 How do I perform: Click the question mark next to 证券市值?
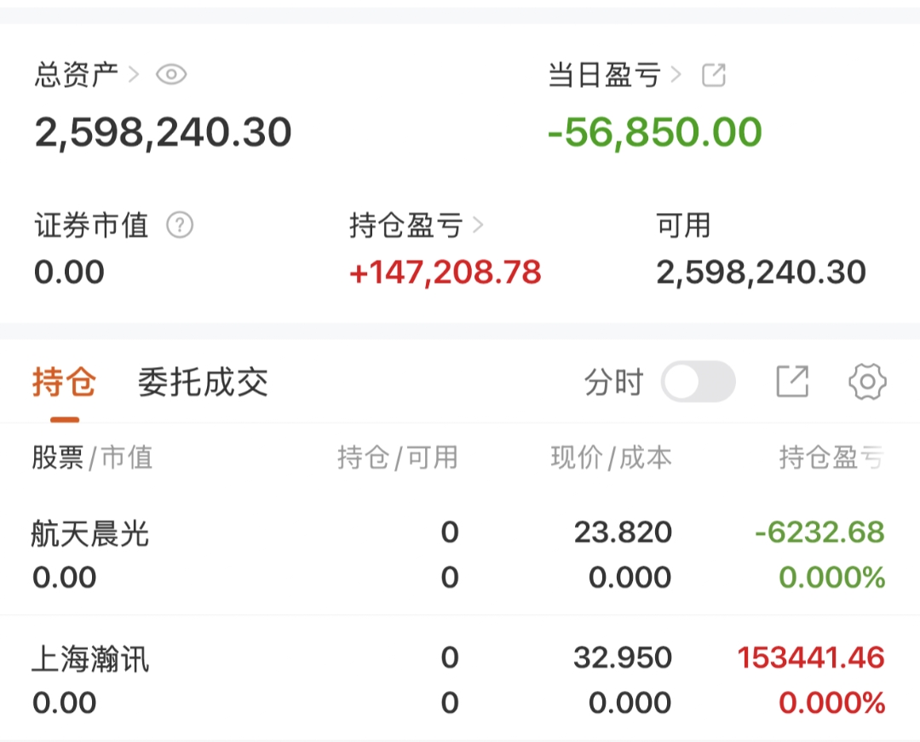(180, 226)
